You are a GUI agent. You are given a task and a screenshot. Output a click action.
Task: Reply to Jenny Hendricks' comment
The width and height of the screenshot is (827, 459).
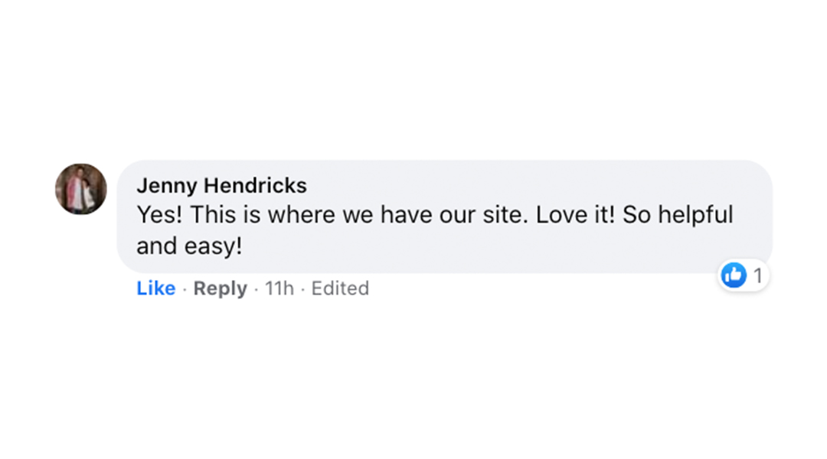click(x=220, y=288)
